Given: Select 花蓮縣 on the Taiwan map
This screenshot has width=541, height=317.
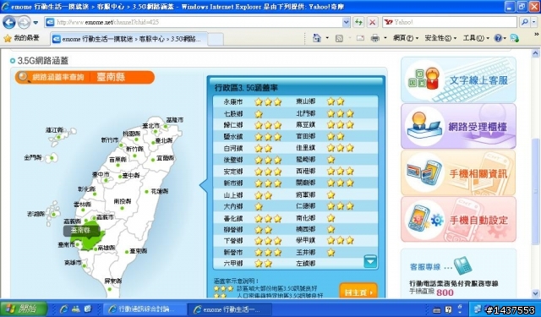Looking at the screenshot, I should (x=160, y=191).
